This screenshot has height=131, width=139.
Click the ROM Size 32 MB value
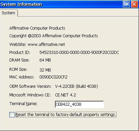pyautogui.click(x=45, y=70)
